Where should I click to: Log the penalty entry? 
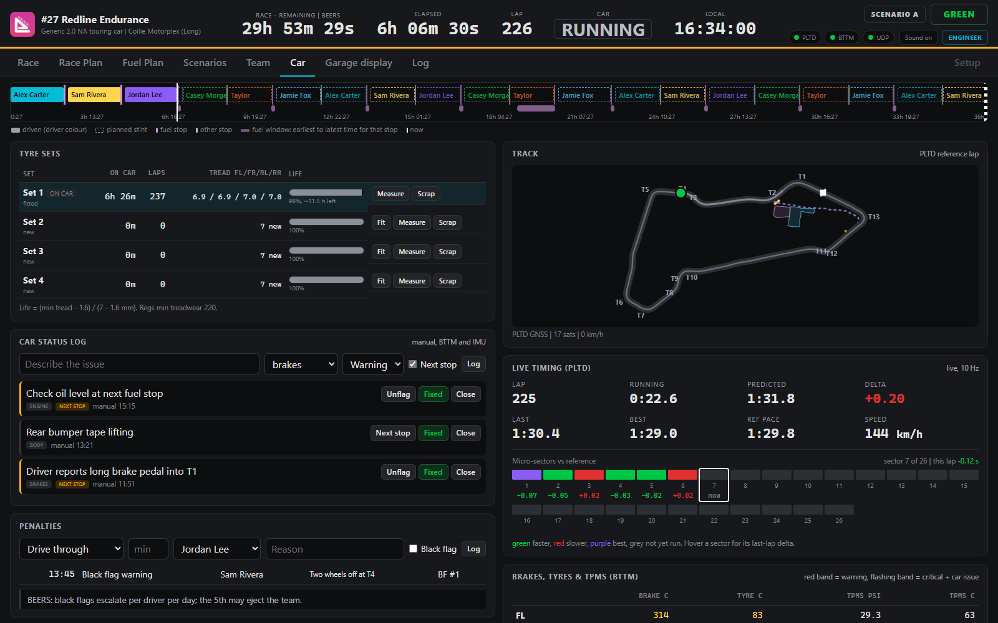click(473, 549)
